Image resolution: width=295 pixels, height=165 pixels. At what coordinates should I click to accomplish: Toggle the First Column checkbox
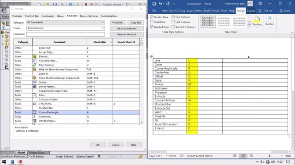coord(173,17)
